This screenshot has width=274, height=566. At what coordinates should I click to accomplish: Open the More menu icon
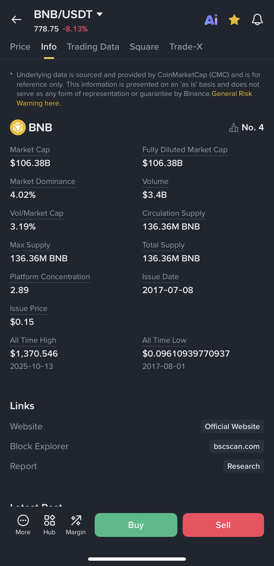23,521
